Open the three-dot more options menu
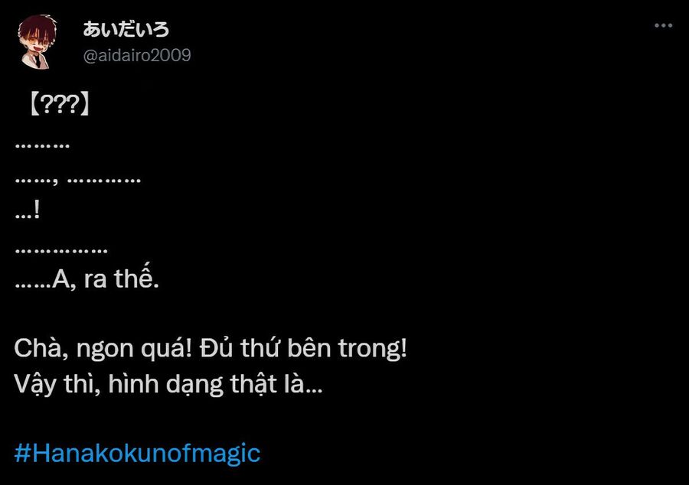 click(x=663, y=25)
